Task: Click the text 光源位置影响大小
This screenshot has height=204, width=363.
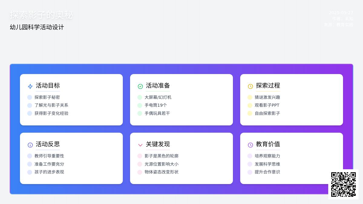Action: 162,164
